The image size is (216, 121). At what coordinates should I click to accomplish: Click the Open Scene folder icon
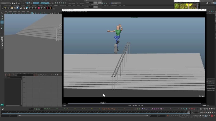pyautogui.click(x=14, y=3)
